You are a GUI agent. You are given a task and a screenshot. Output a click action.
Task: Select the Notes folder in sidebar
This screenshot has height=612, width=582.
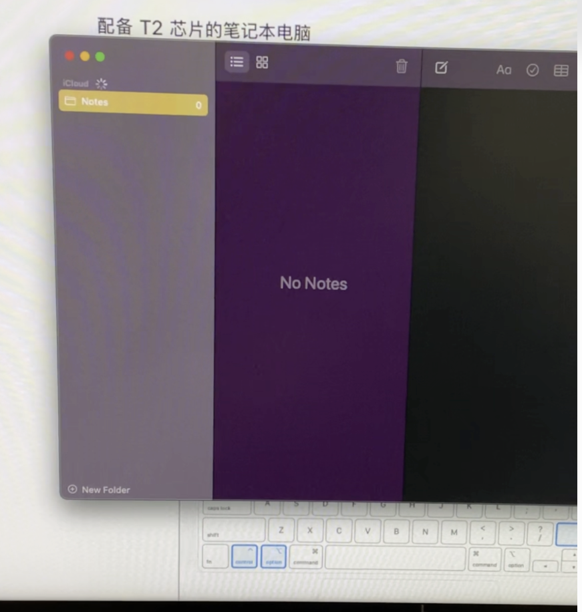[133, 103]
